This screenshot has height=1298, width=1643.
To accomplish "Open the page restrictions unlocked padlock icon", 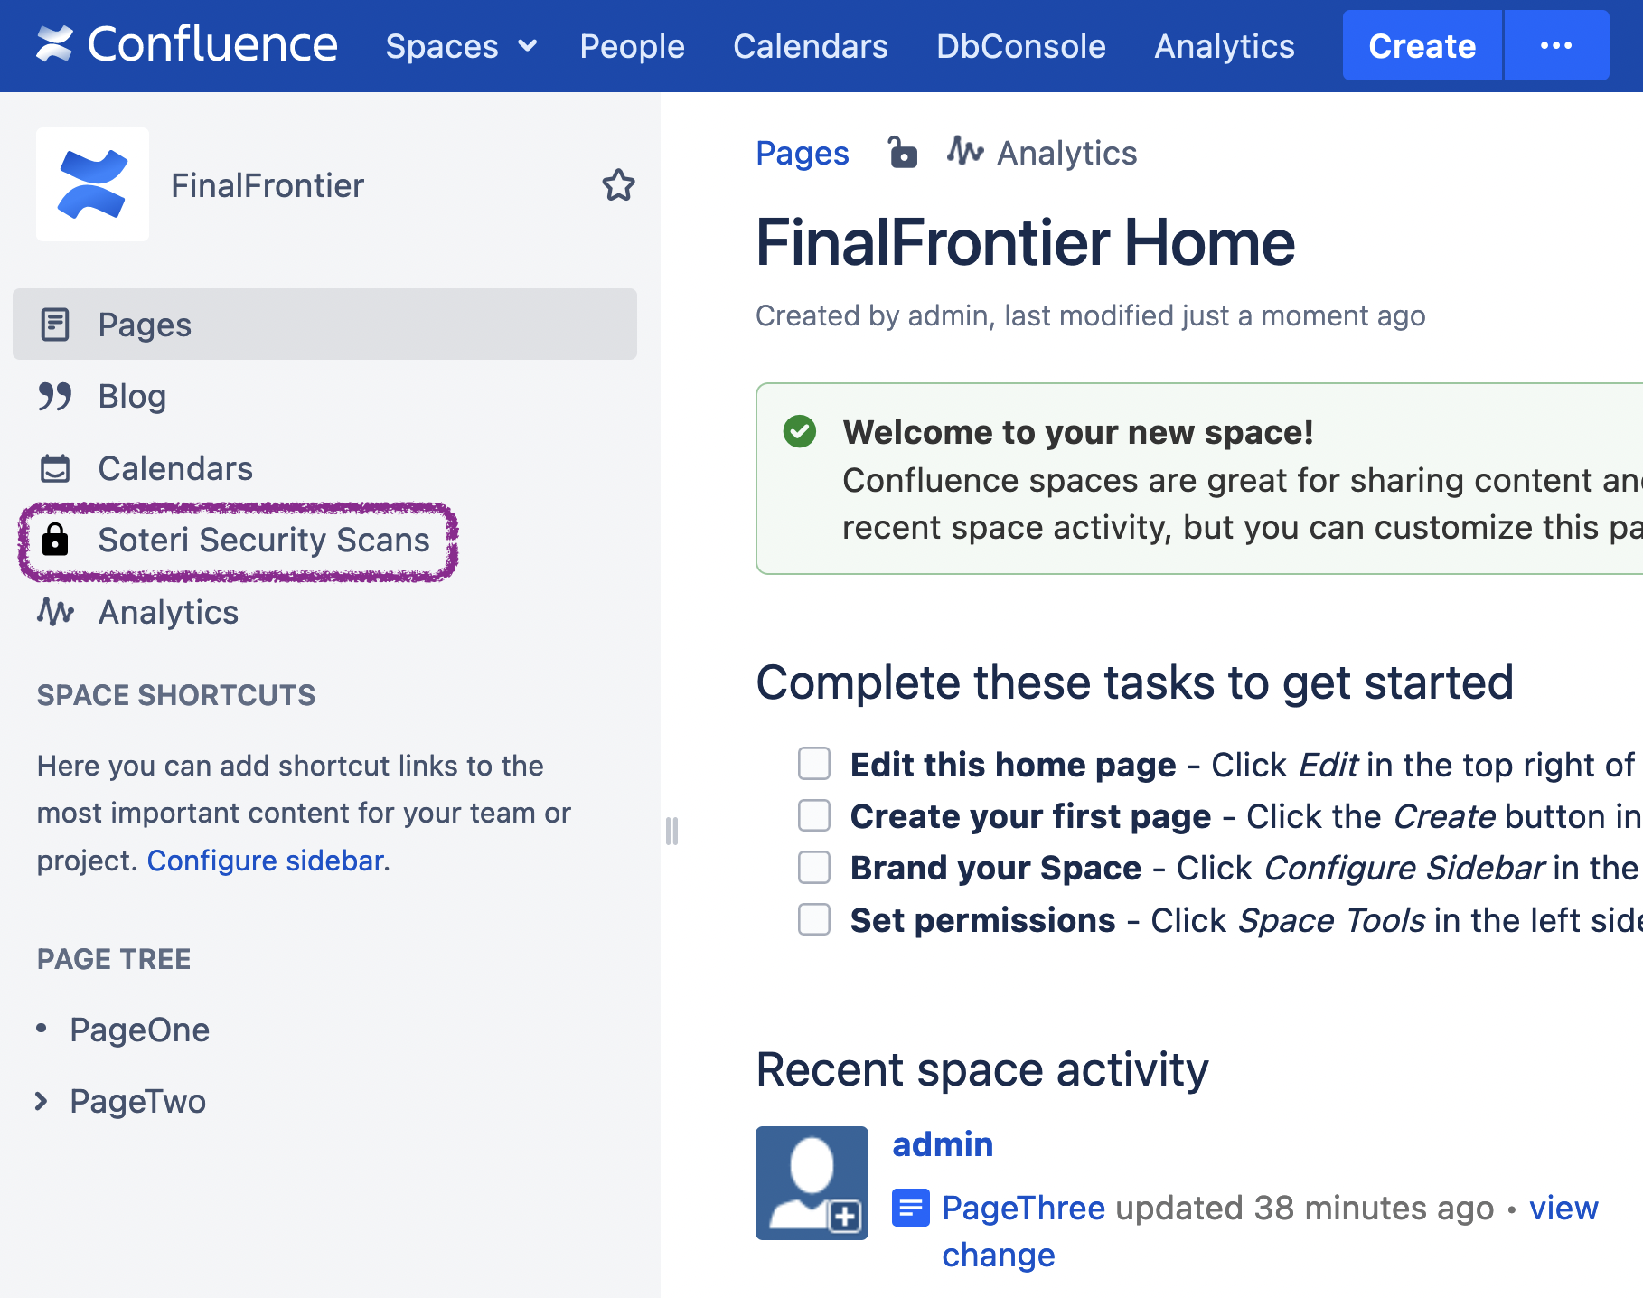I will point(901,153).
